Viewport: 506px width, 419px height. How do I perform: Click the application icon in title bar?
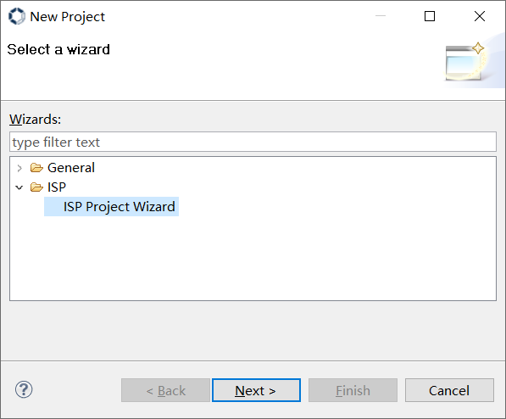[x=17, y=16]
